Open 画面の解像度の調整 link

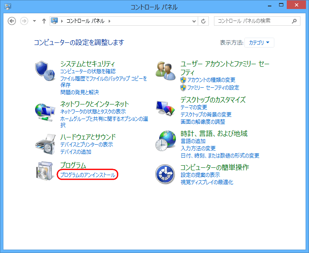(203, 122)
